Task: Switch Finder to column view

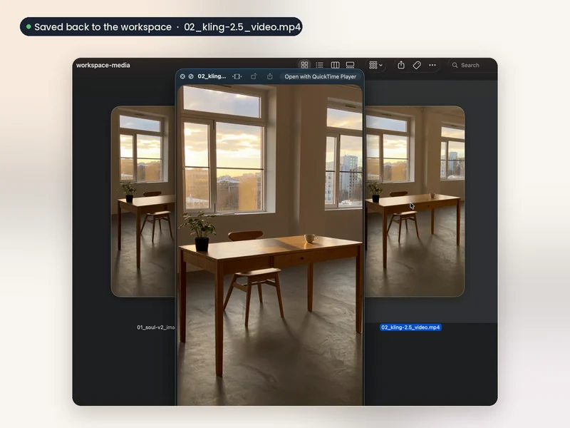Action: (335, 65)
